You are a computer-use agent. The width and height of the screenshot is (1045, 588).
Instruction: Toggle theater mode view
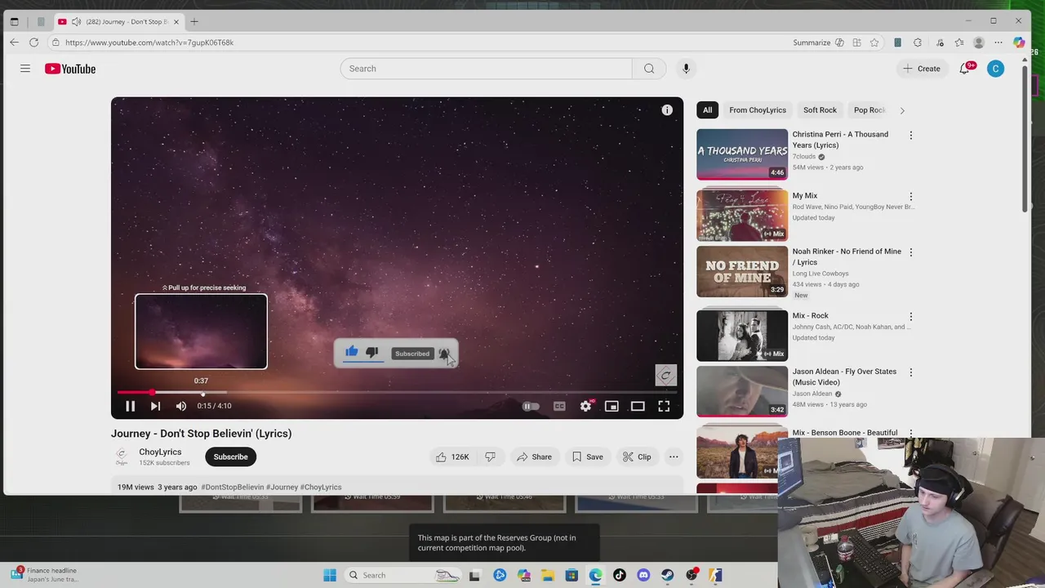pos(638,406)
